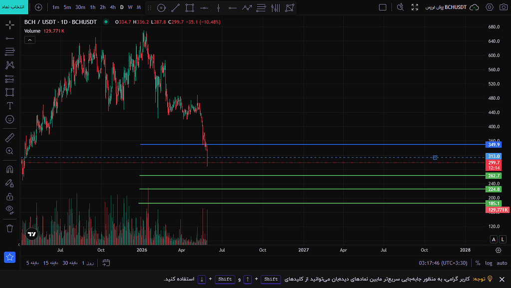Open the BCHUSDT draft layout name
This screenshot has width=511, height=288.
click(x=446, y=7)
